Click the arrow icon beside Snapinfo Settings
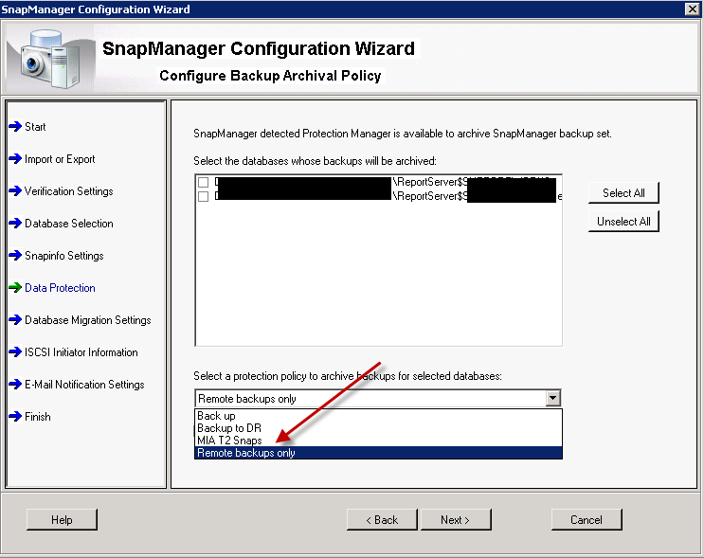The width and height of the screenshot is (704, 558). click(15, 256)
